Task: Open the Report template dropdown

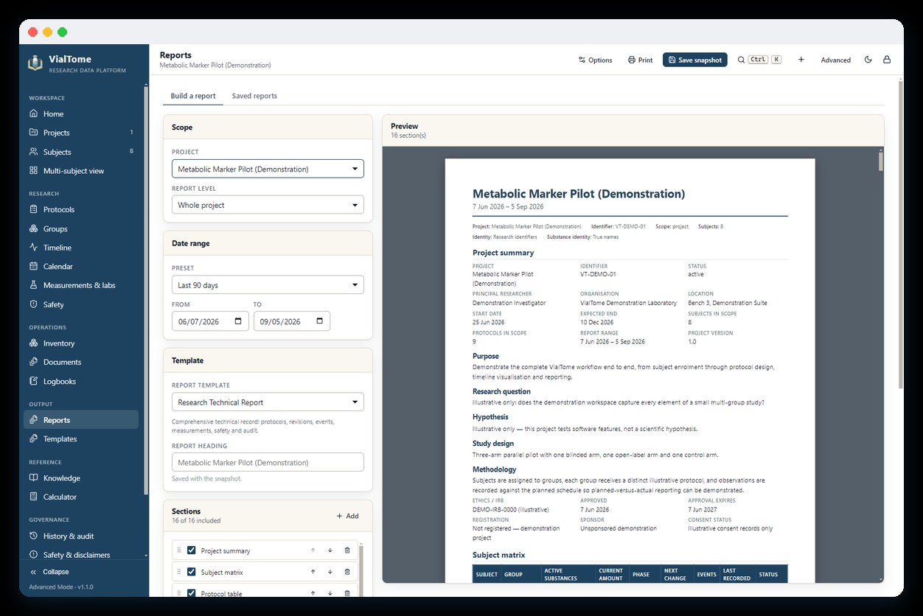Action: [x=268, y=402]
